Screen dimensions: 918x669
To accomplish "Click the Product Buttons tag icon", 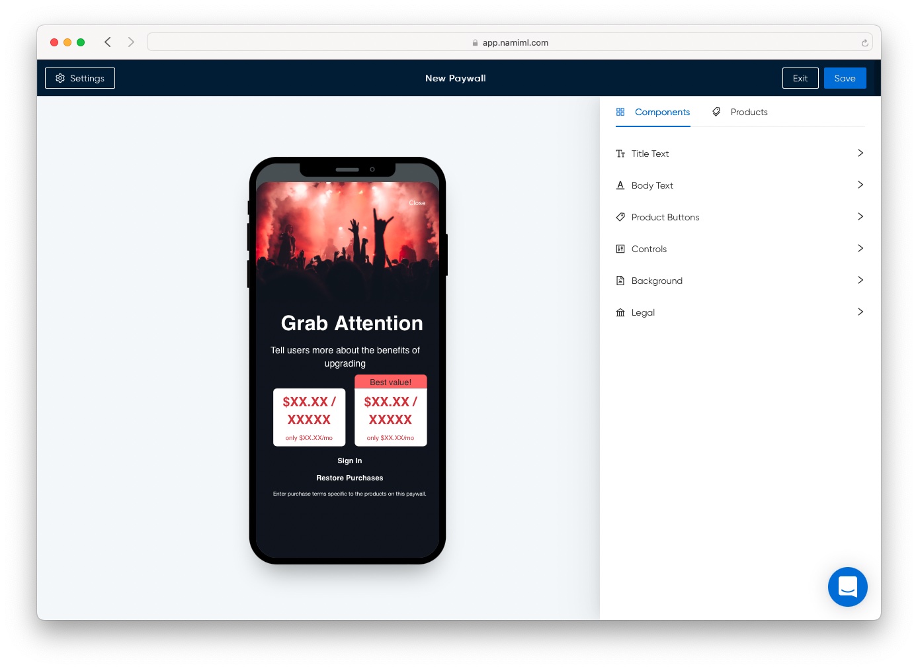I will (620, 217).
